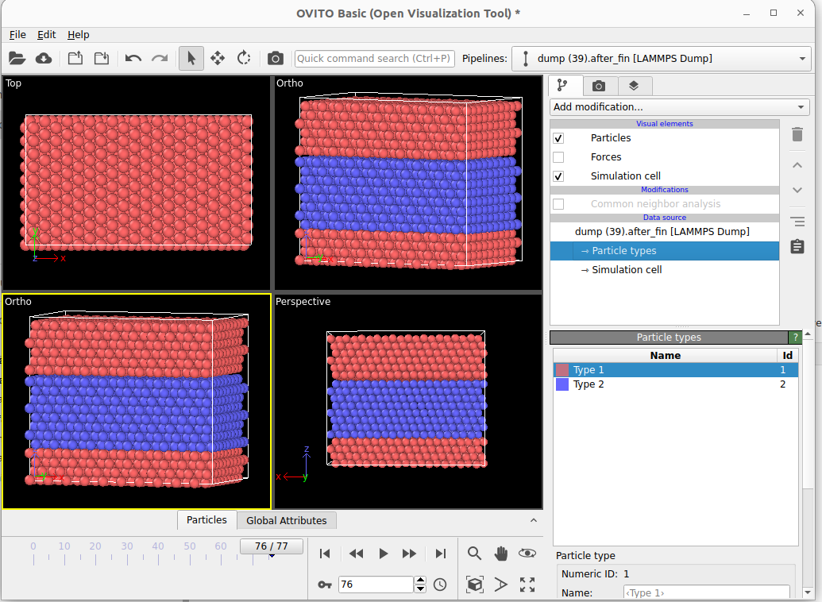Decrement the current frame number
This screenshot has width=822, height=602.
[x=420, y=588]
